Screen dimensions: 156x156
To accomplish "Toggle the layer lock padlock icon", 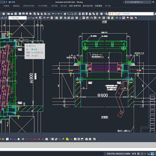I will pyautogui.click(x=119, y=14).
